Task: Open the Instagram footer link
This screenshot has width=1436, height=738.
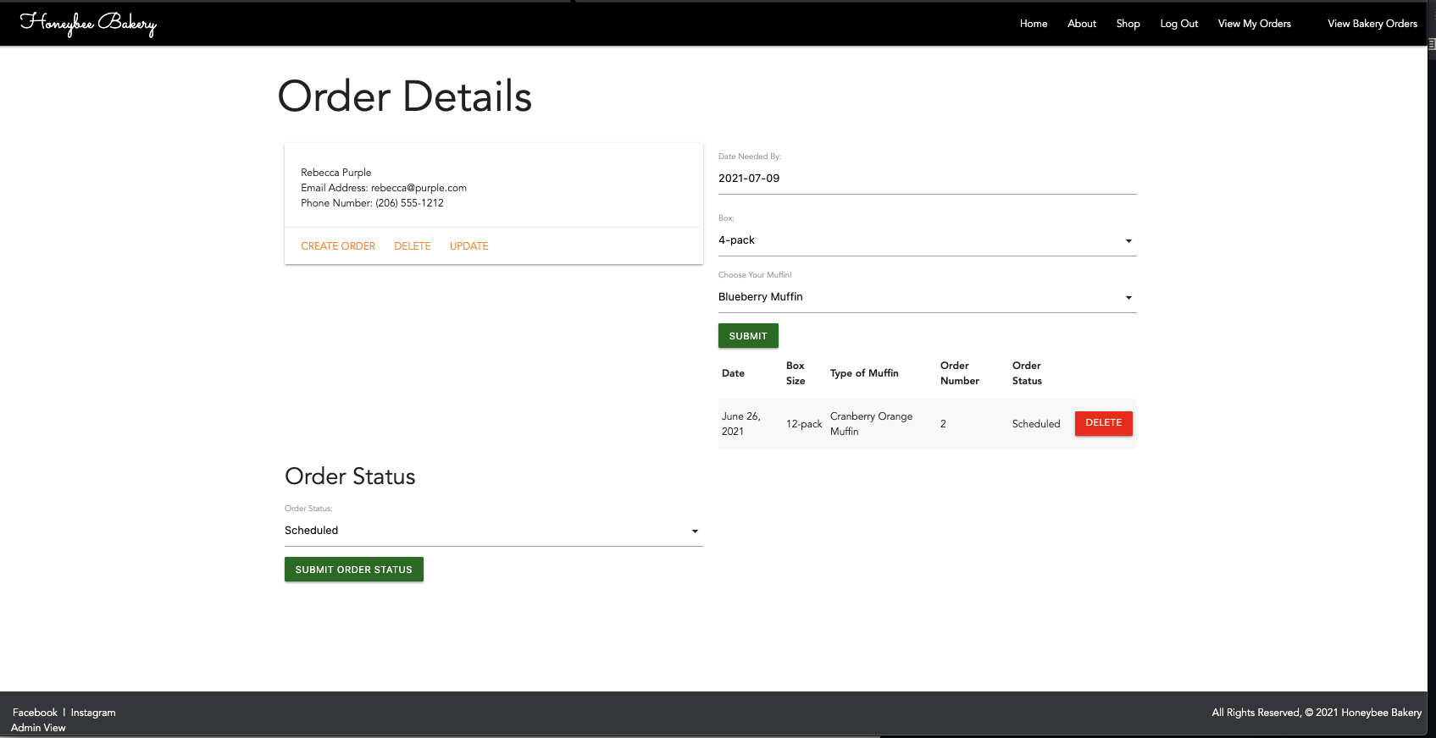Action: 93,713
